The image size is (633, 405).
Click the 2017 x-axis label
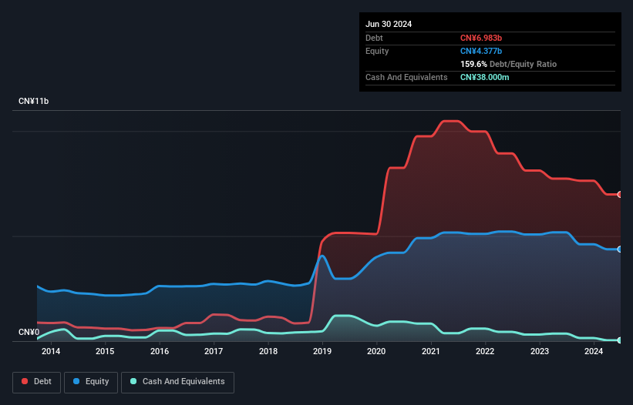tap(214, 351)
